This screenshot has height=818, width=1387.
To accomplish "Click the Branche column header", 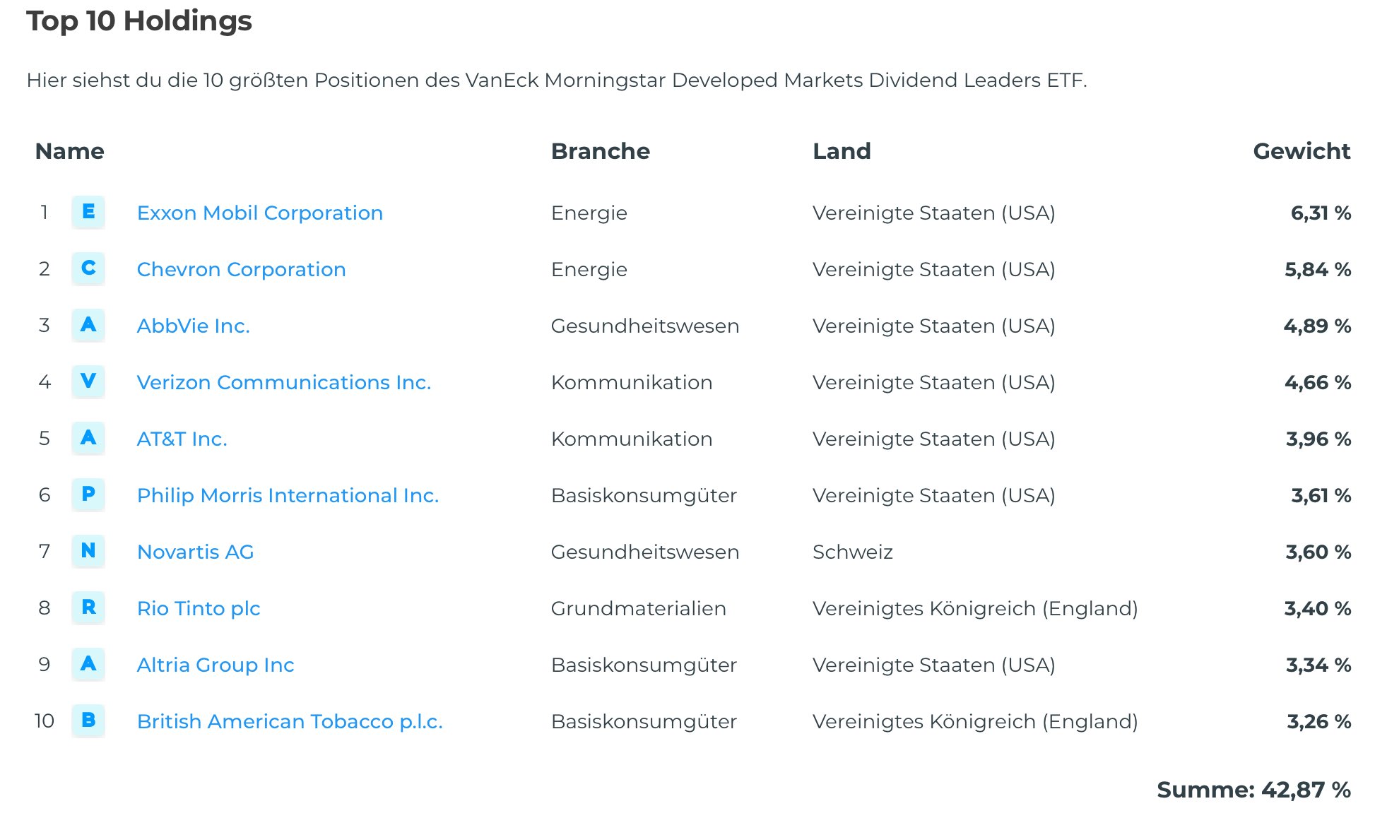I will pos(600,151).
